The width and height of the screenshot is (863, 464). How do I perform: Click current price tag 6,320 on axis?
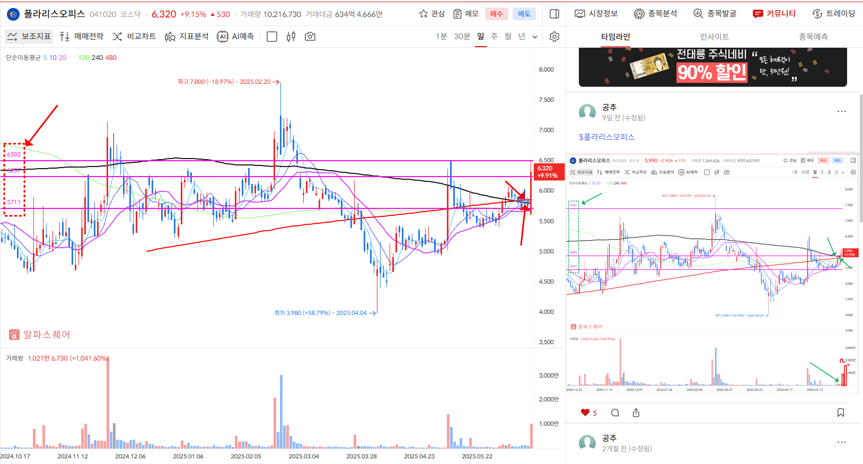549,172
